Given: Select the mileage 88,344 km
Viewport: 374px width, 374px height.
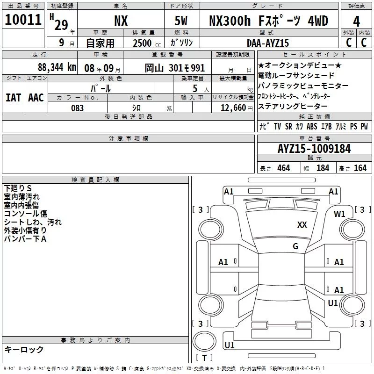Looking at the screenshot, I should [x=57, y=67].
